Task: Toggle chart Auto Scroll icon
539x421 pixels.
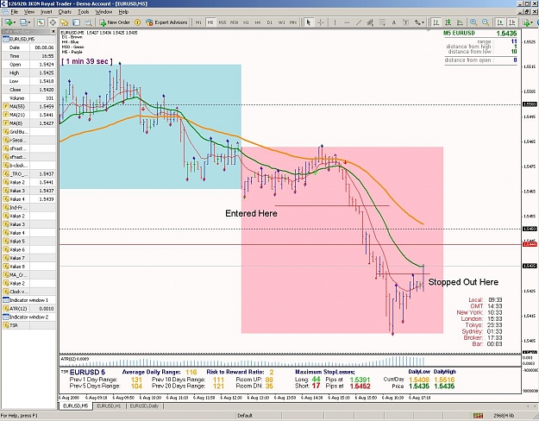Action: tap(500, 22)
